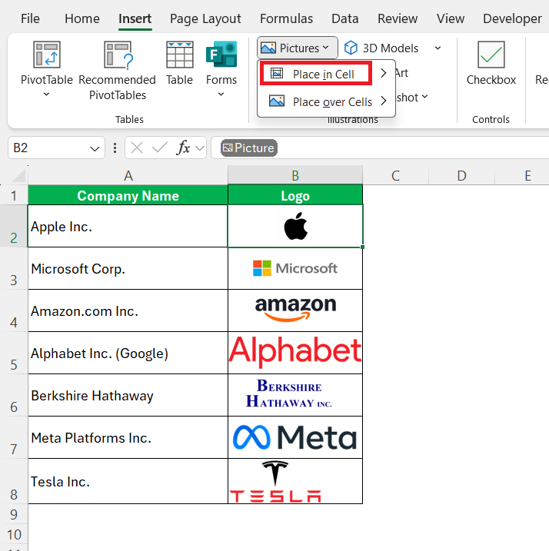Click the Pictures dropdown button
This screenshot has height=551, width=549.
pyautogui.click(x=298, y=48)
